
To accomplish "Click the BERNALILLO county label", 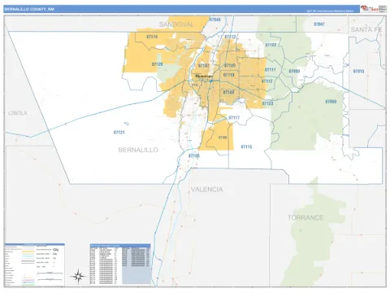I will pyautogui.click(x=138, y=150).
